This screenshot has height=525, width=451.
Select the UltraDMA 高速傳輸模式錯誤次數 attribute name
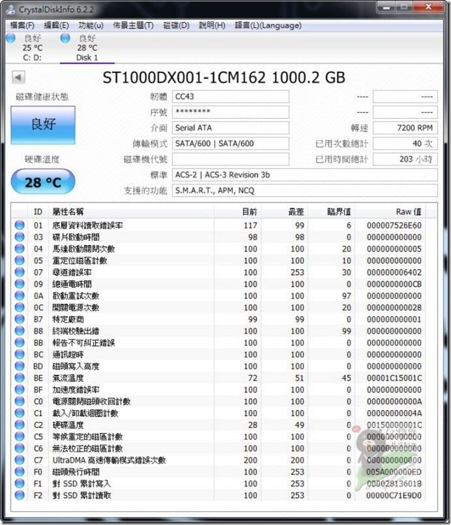(109, 460)
